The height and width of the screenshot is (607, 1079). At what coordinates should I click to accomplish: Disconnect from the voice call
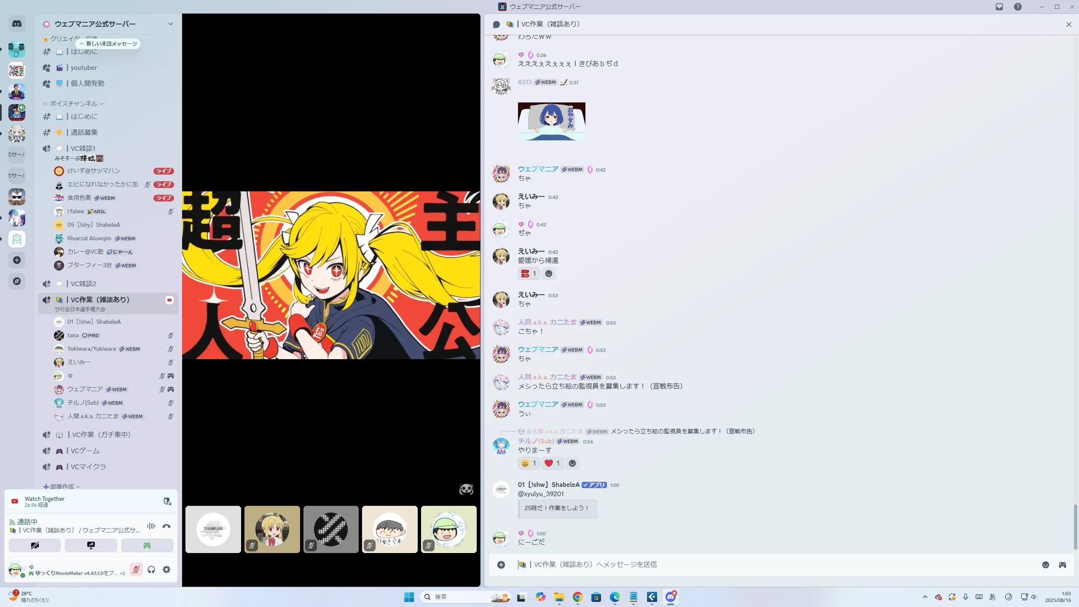tap(166, 526)
